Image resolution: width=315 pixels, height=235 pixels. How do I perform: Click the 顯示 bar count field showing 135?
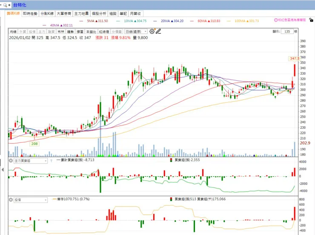click(287, 31)
